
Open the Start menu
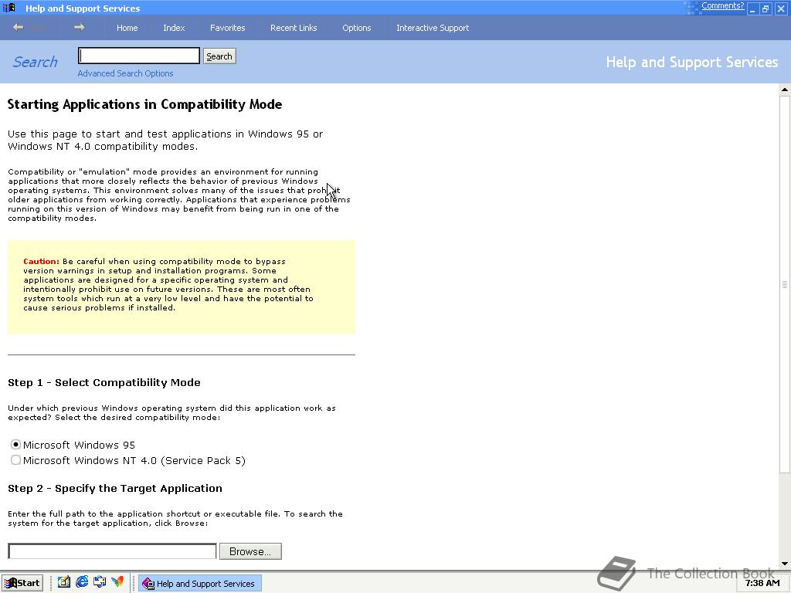click(x=22, y=583)
